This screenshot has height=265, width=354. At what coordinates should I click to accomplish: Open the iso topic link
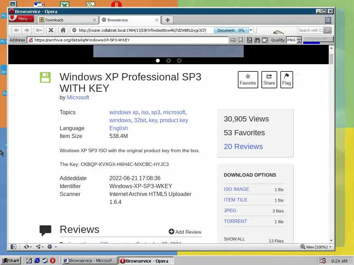pos(145,112)
